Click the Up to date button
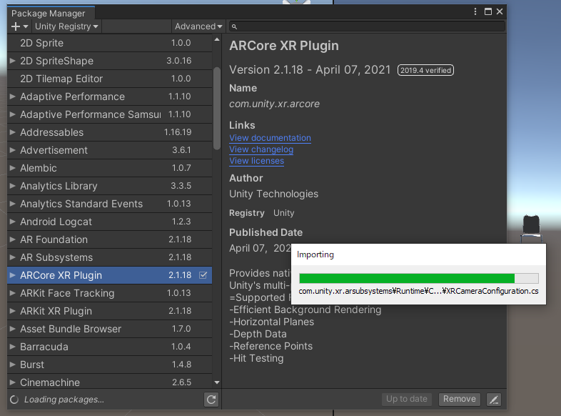The width and height of the screenshot is (561, 416). (x=406, y=399)
